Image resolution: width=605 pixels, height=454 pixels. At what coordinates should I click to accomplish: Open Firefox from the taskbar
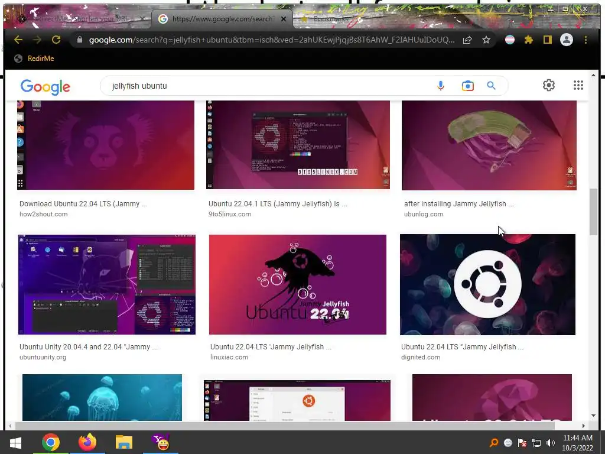[87, 442]
